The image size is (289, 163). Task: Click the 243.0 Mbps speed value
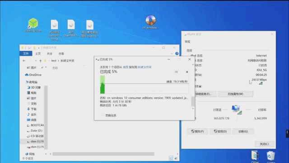point(259,80)
